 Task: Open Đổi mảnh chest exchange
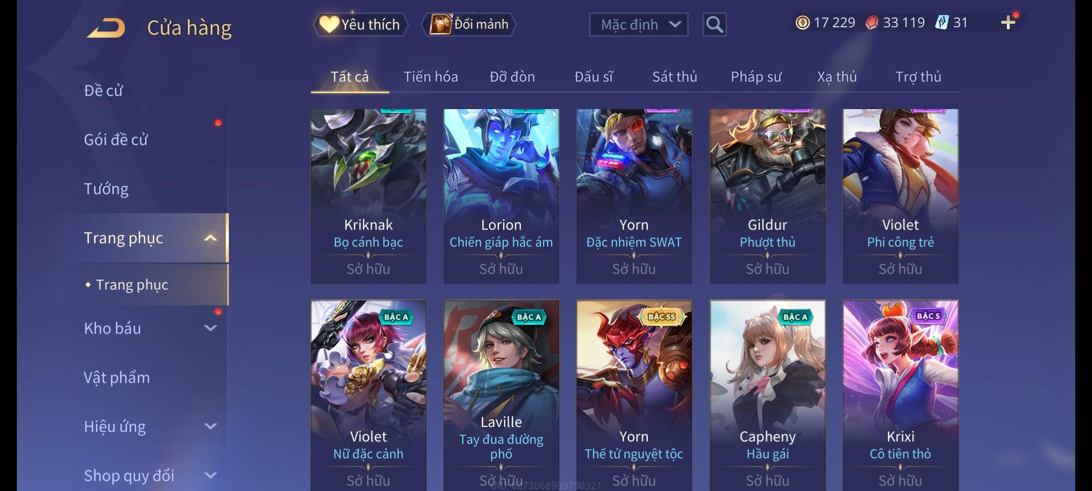(x=469, y=24)
